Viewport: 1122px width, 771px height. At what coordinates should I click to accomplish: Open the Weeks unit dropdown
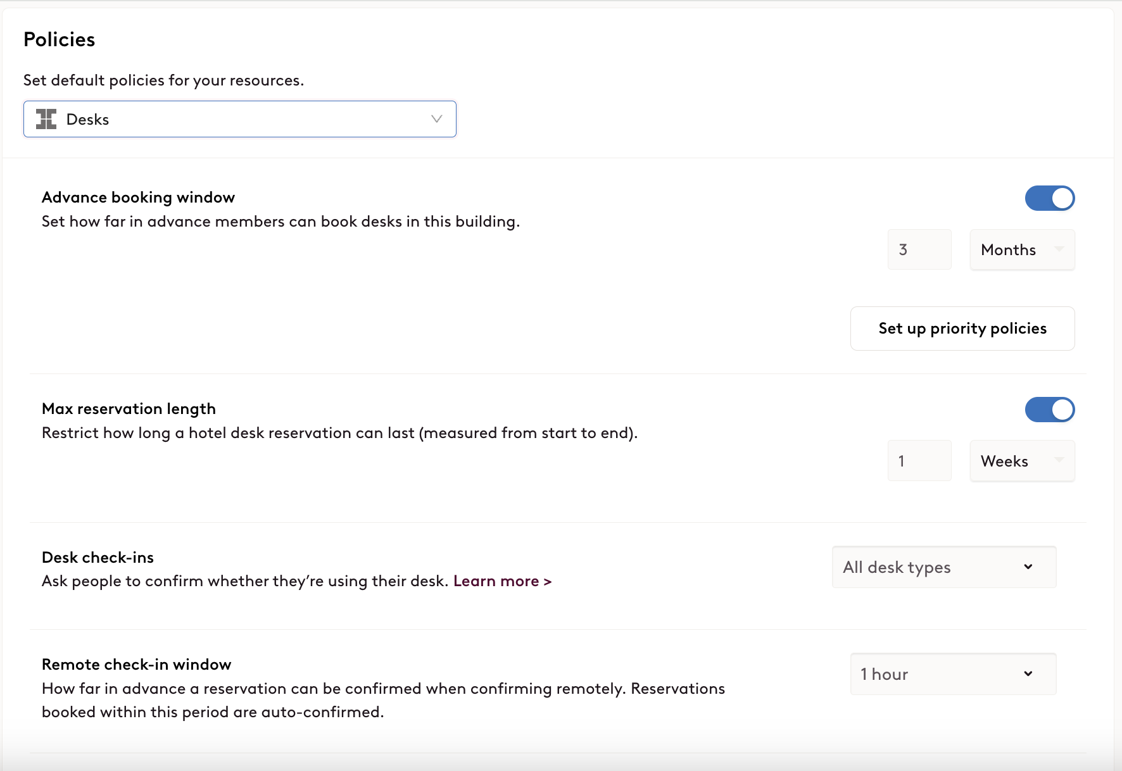click(x=1022, y=461)
